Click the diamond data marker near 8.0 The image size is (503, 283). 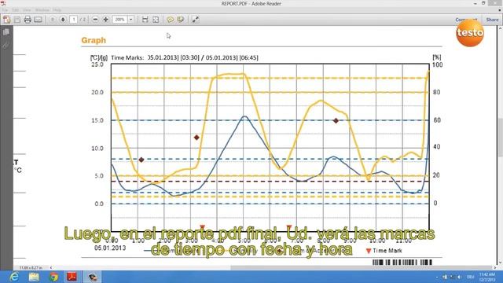(x=141, y=160)
